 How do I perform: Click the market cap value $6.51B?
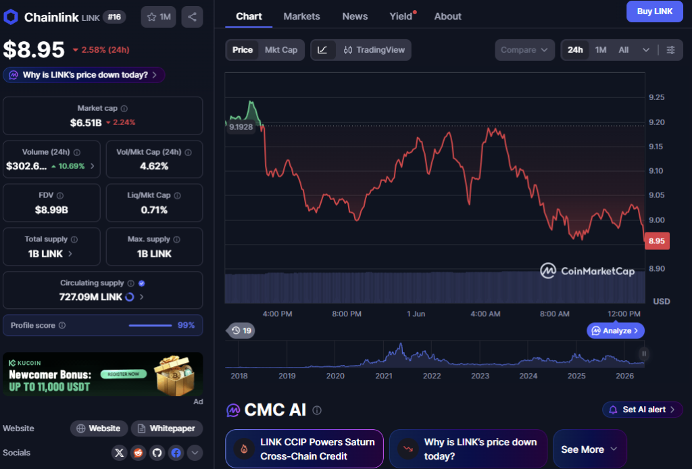86,122
